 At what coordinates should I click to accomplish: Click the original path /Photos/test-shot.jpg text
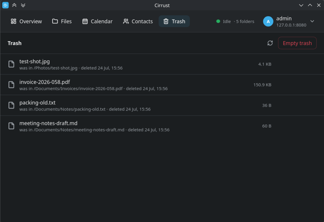[x=55, y=68]
